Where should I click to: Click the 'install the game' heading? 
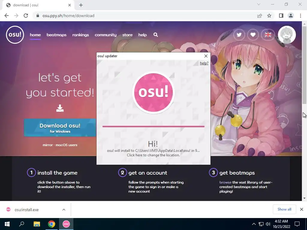(x=57, y=173)
